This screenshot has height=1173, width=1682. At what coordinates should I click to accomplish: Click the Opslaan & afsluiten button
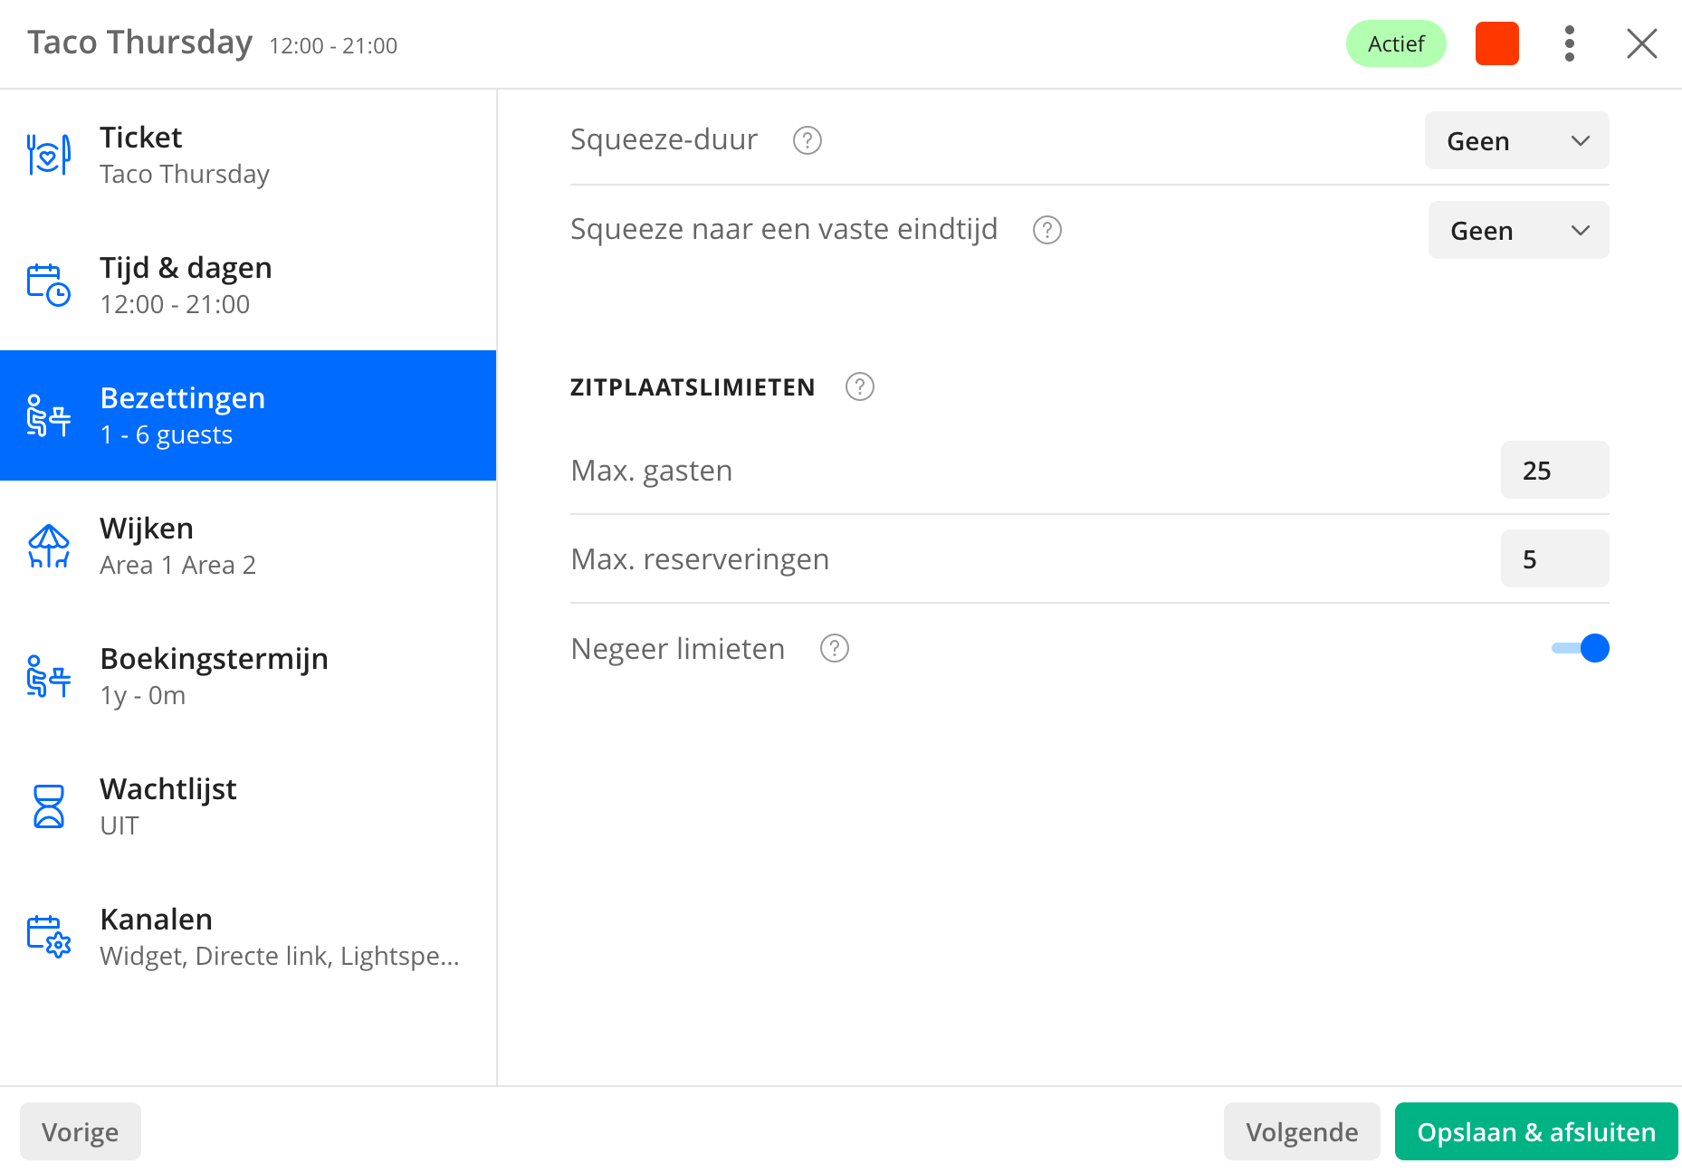tap(1535, 1131)
